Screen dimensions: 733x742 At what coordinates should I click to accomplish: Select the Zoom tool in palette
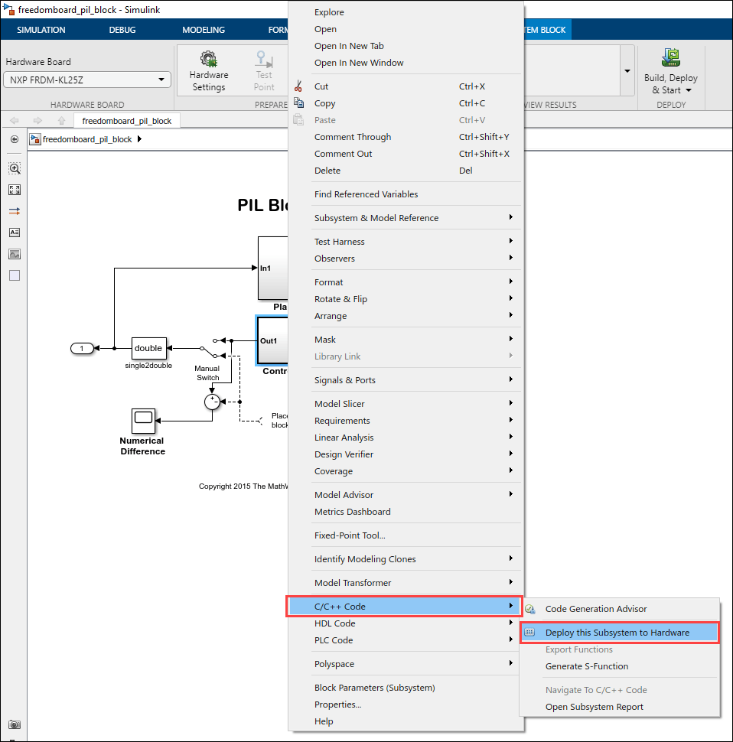(15, 168)
